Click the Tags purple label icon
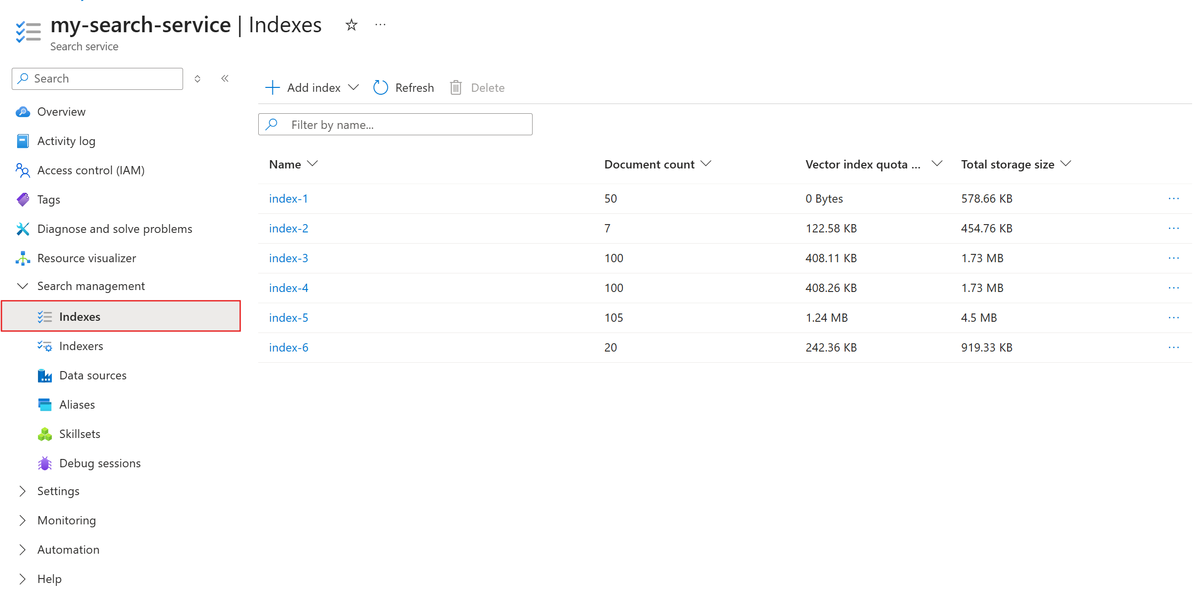Viewport: 1198px width, 603px height. [22, 200]
